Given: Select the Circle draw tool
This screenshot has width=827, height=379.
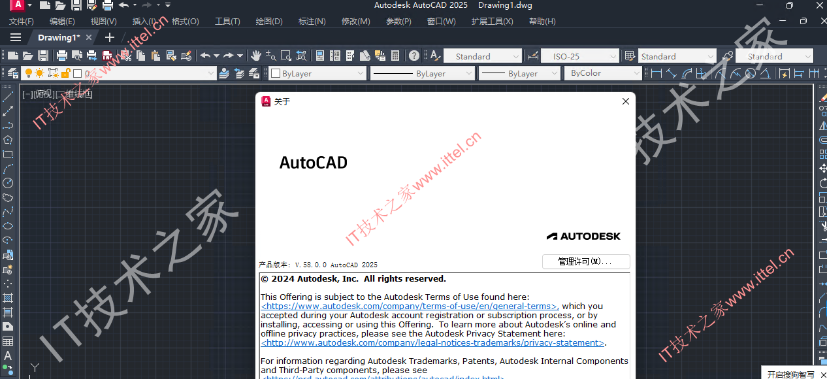Looking at the screenshot, I should pyautogui.click(x=8, y=183).
